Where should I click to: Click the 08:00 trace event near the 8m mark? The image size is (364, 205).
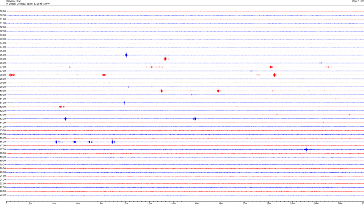[x=104, y=75]
